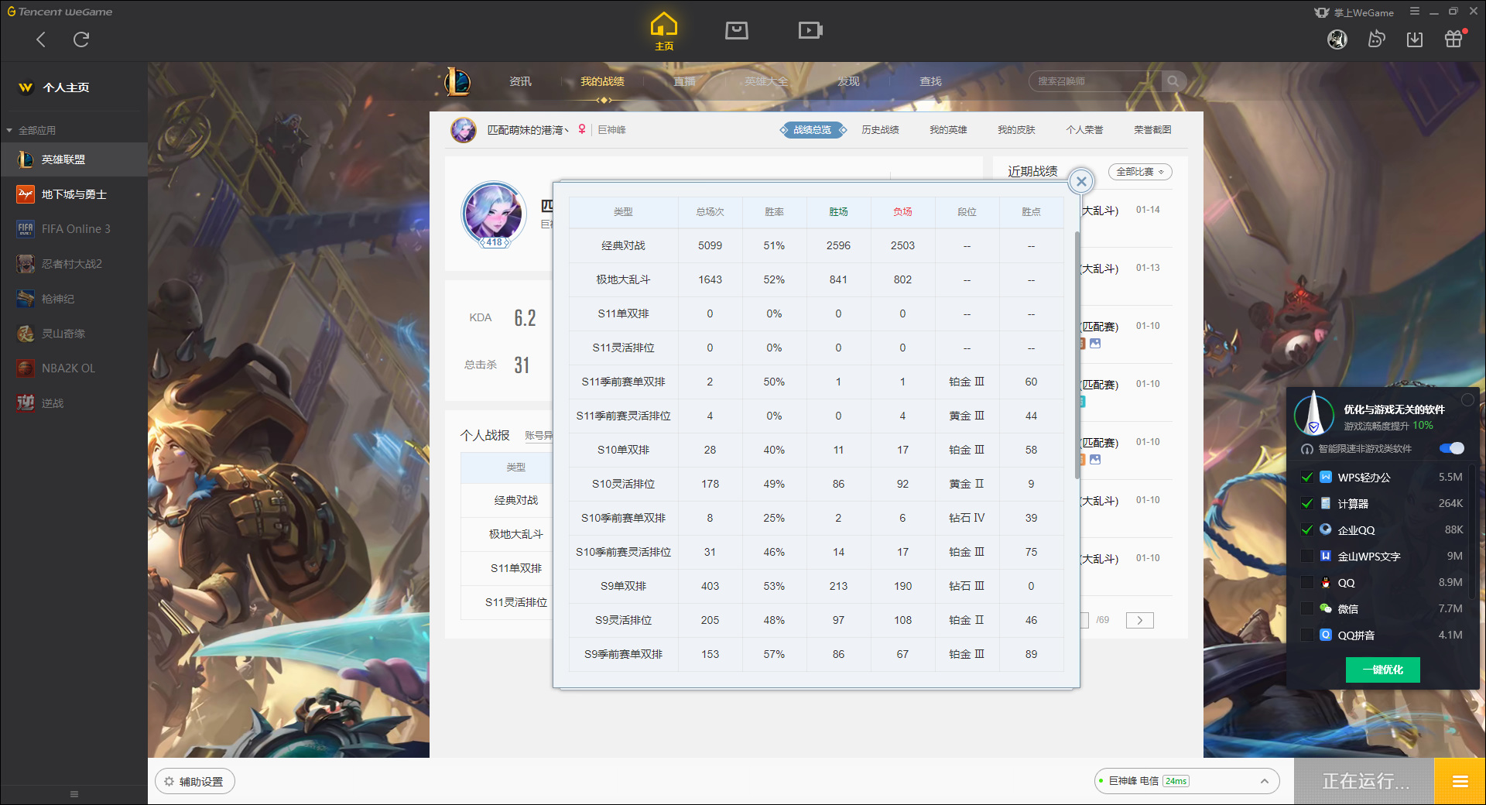The width and height of the screenshot is (1486, 805).
Task: Open the store bag icon in top bar
Action: click(x=736, y=30)
